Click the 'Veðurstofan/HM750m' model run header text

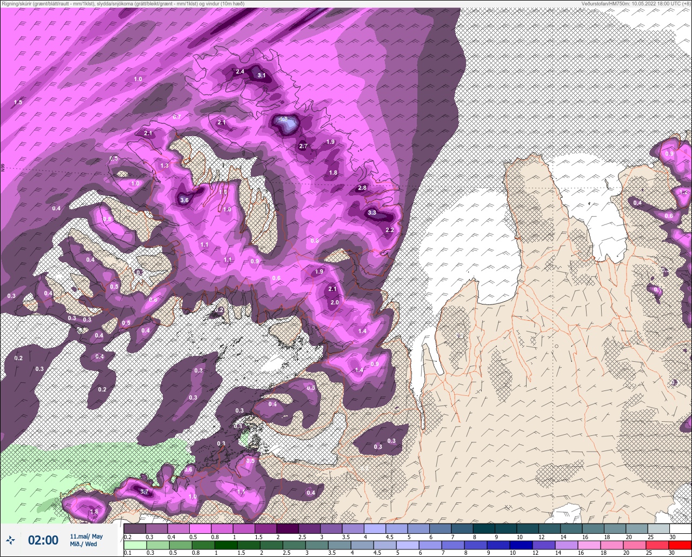coord(636,4)
